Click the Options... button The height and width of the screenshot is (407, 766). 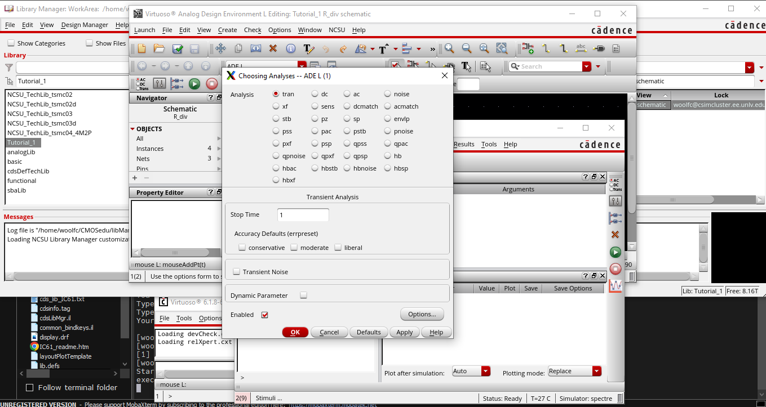click(422, 314)
